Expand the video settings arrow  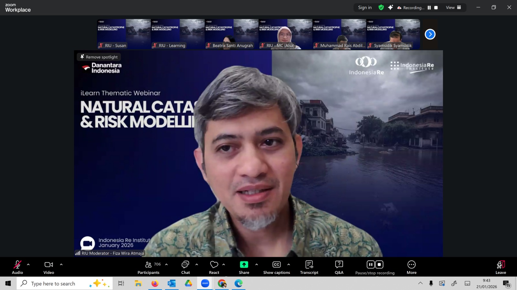(x=61, y=265)
